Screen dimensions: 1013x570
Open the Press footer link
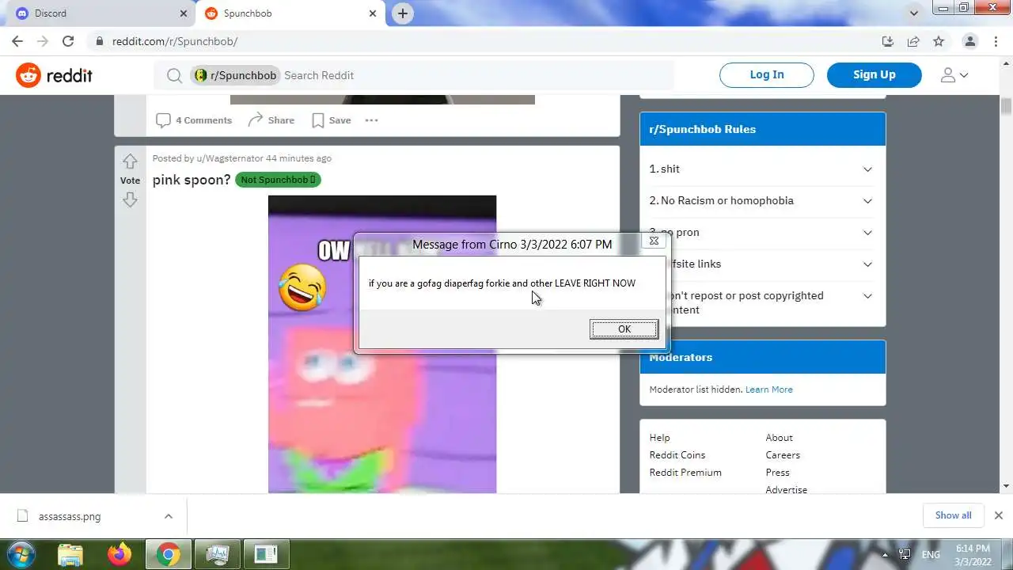tap(777, 473)
